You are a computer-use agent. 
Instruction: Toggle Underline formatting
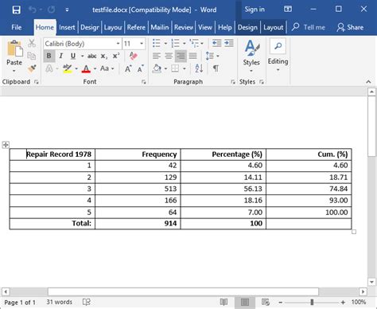tap(73, 56)
